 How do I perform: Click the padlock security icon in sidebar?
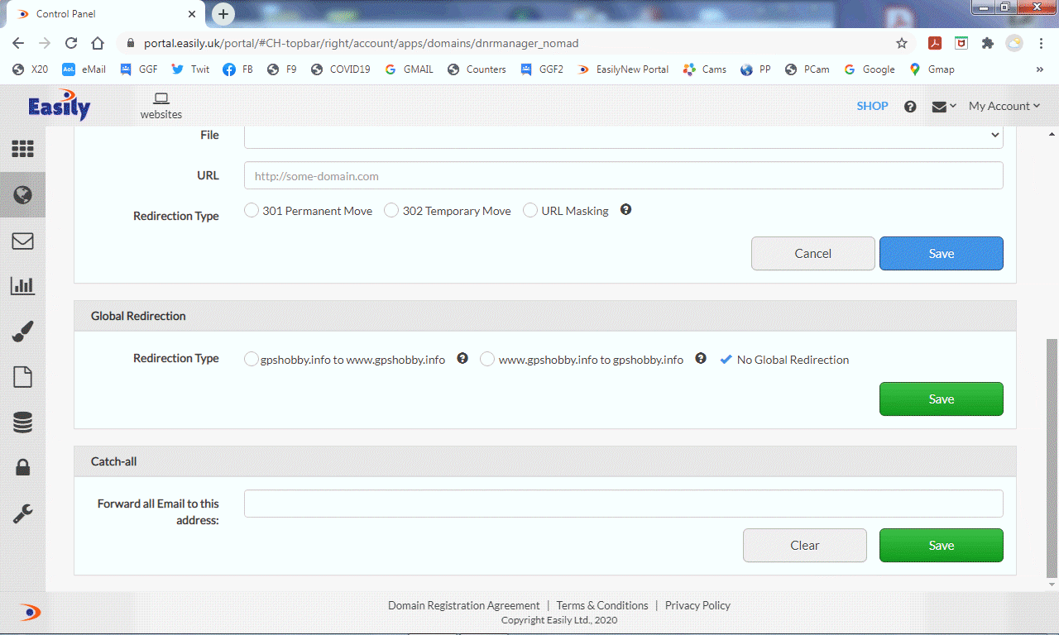(x=22, y=468)
